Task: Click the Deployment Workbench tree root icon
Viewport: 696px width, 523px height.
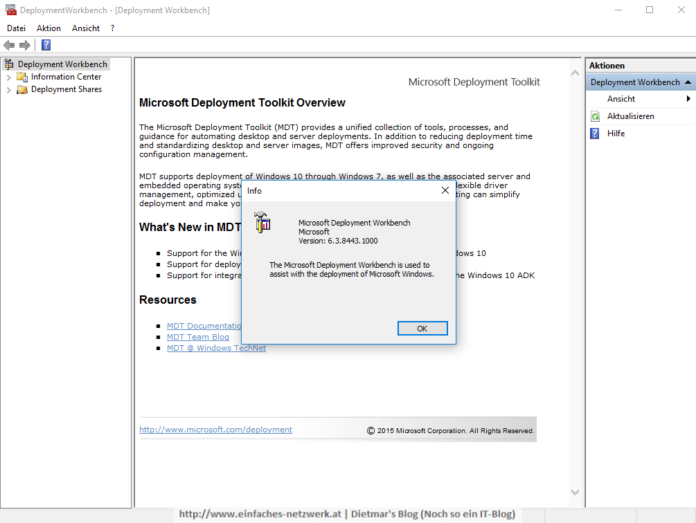Action: point(9,64)
